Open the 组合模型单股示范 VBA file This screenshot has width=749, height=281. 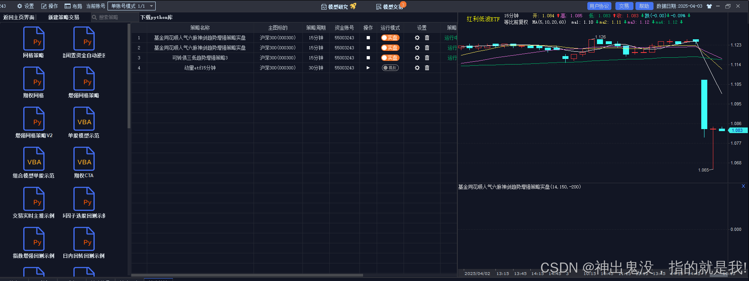point(34,159)
